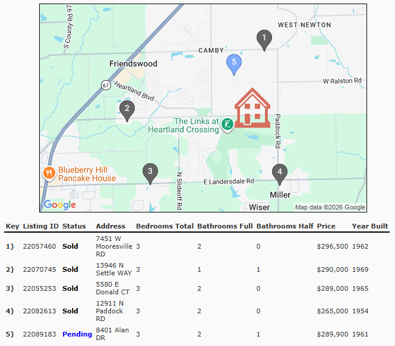The width and height of the screenshot is (395, 346).
Task: Click key number 5) in the table
Action: pos(10,334)
